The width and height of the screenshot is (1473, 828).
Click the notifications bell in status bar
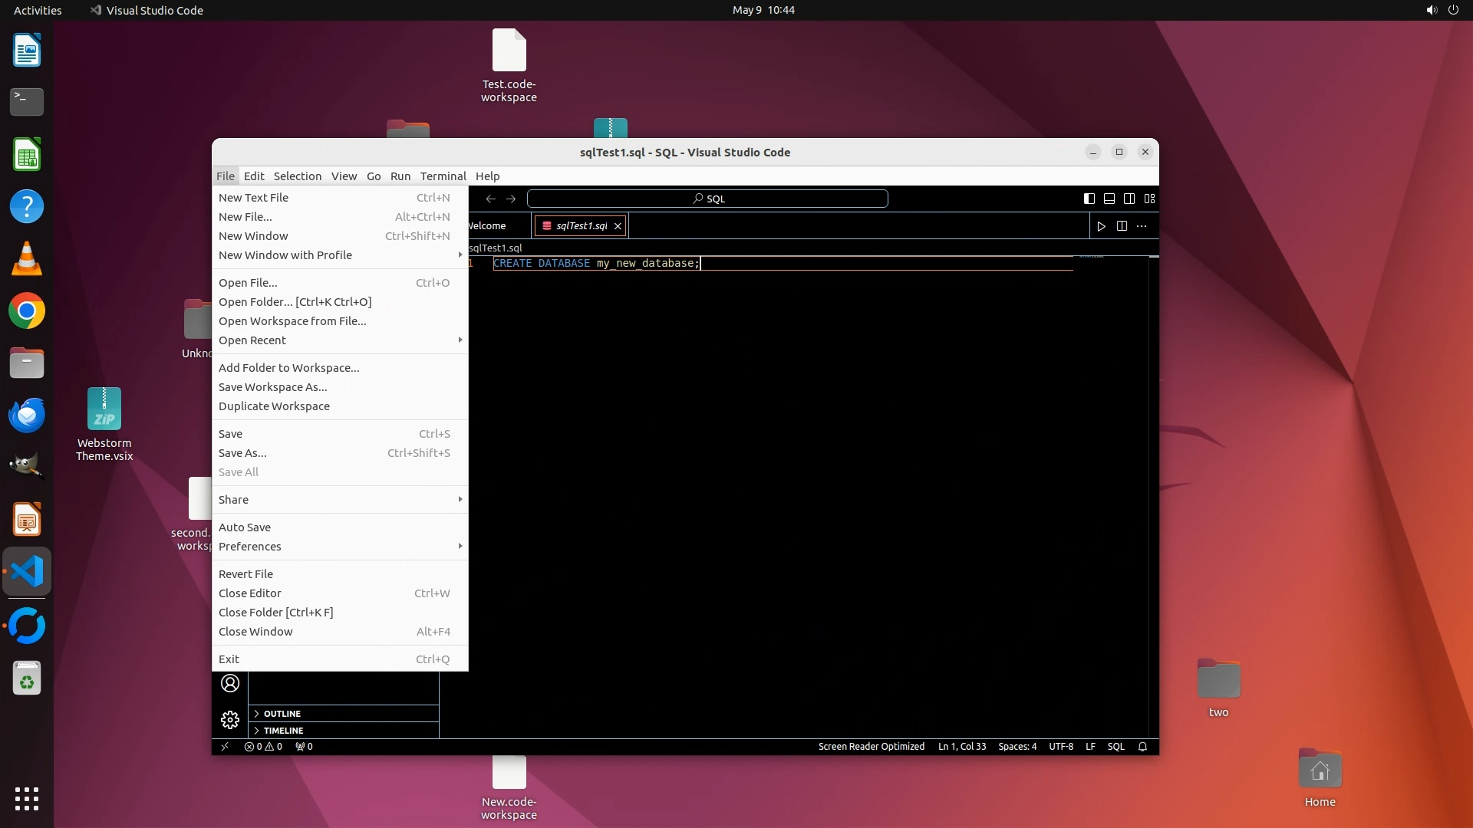[1142, 747]
